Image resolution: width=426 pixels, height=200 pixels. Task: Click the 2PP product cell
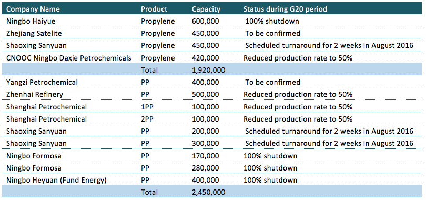(x=147, y=119)
